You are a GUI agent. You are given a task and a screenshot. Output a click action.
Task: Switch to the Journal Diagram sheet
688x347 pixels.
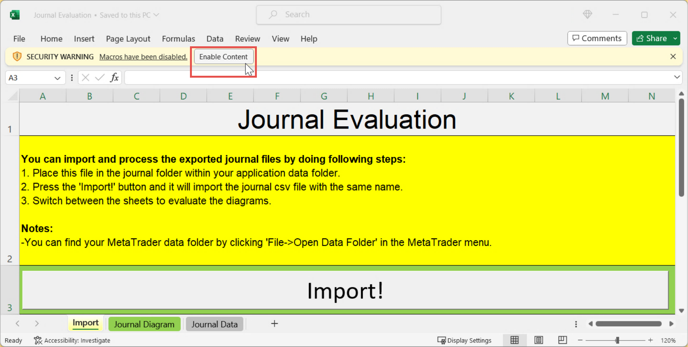144,324
